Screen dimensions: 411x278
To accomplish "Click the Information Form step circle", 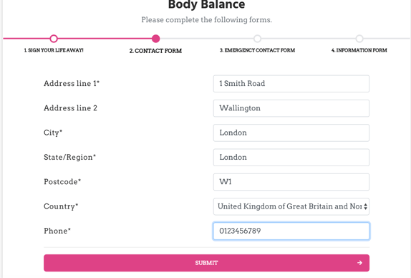I will tap(359, 39).
